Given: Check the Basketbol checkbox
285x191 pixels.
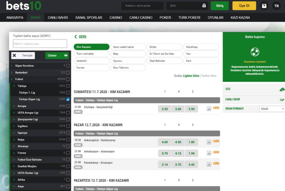Looking at the screenshot, I should 68,73.
